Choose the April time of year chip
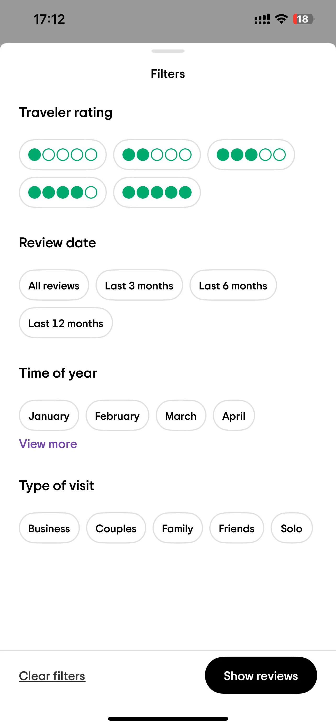The width and height of the screenshot is (336, 727). pyautogui.click(x=234, y=415)
